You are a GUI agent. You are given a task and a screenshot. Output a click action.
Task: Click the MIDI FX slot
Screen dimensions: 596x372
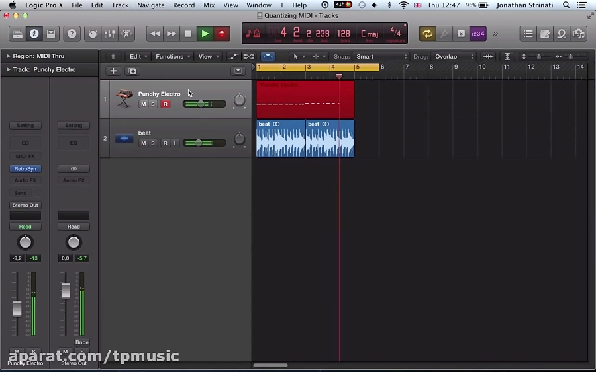[x=25, y=156]
